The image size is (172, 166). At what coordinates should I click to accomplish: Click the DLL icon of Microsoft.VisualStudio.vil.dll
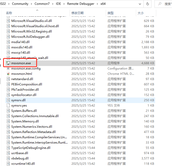(8, 21)
